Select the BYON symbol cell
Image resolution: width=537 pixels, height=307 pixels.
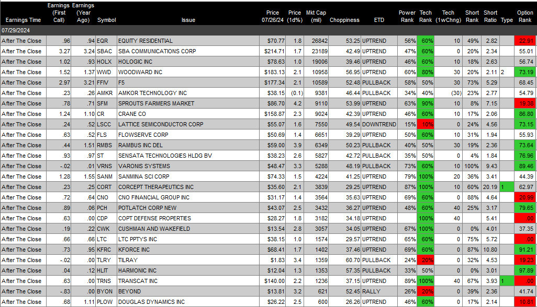coord(106,292)
